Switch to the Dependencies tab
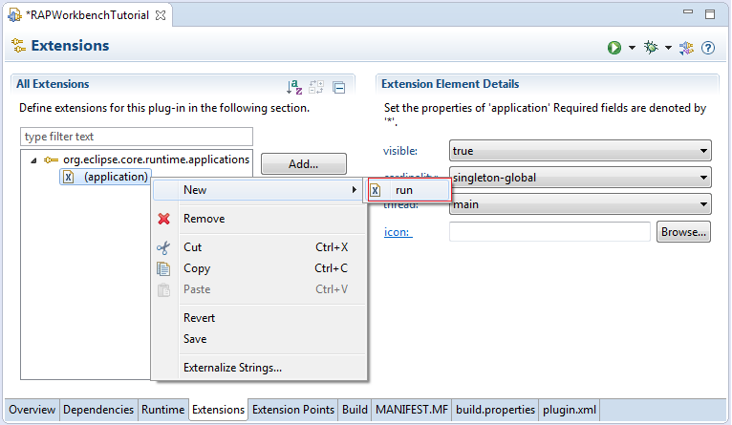732x425 pixels. [98, 410]
